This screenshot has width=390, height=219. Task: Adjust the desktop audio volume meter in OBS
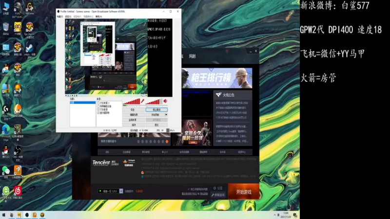(x=154, y=102)
